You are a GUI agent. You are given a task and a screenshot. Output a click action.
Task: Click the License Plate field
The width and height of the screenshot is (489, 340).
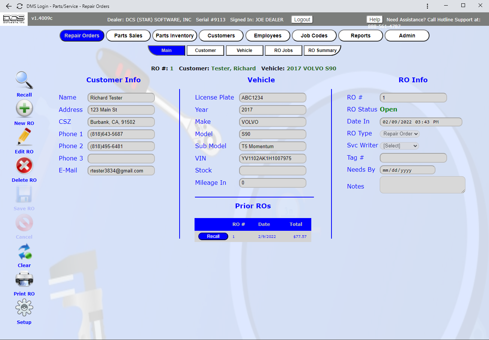[273, 98]
